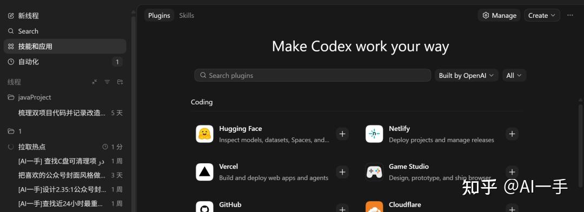Screen dimensions: 584x212
Task: Click the loading spinner beside 拉取热点
Action: [x=11, y=147]
